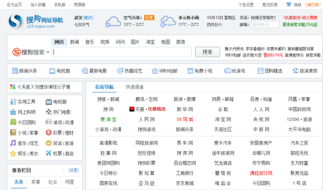Select the 地图 search tab
The height and width of the screenshot is (190, 323).
[x=166, y=42]
